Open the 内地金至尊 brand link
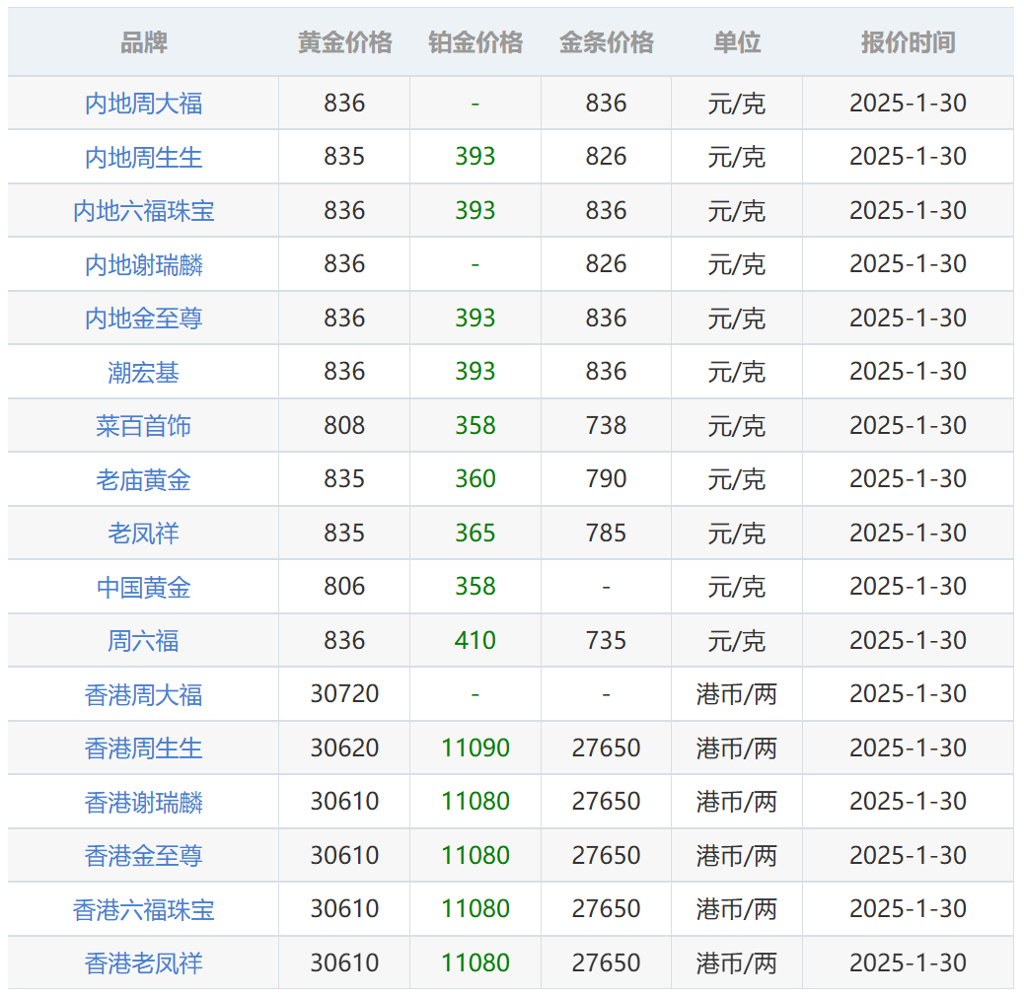The width and height of the screenshot is (1024, 997). point(144,319)
